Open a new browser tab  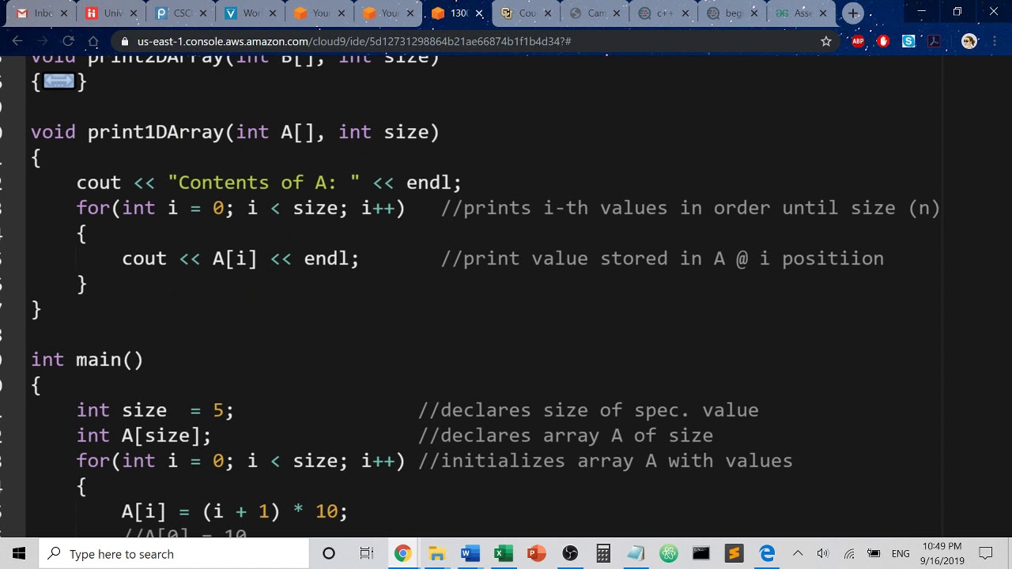tap(853, 13)
